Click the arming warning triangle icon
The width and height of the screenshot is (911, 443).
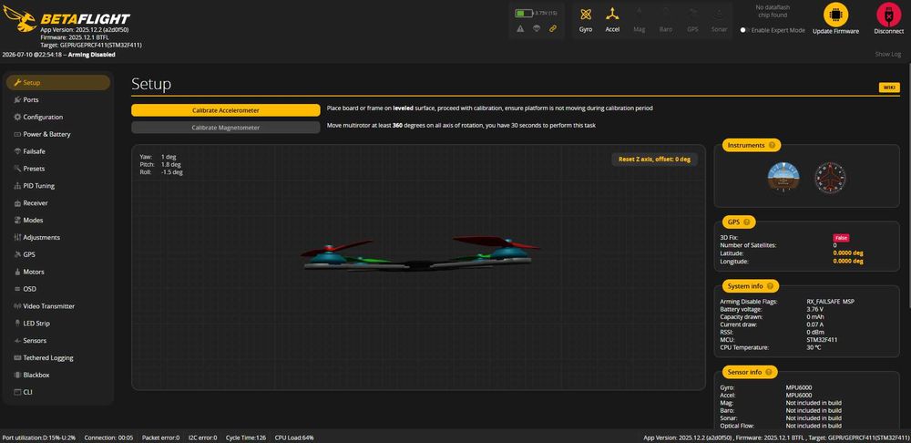(520, 28)
